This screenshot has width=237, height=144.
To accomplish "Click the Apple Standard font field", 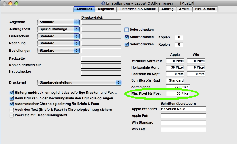I will tap(183, 109).
